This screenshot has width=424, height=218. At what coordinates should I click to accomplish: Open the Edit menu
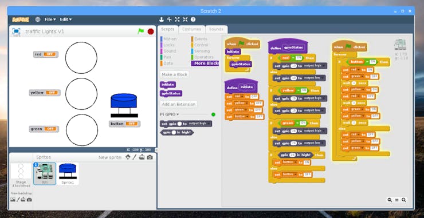pos(66,19)
